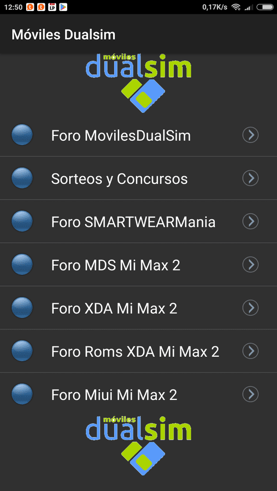Image resolution: width=277 pixels, height=491 pixels.
Task: Tap the blue sphere beside Foro Miui Mi Max 2
Action: click(22, 394)
